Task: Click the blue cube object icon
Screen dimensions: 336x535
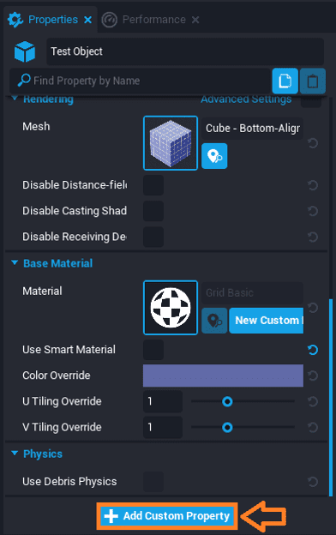Action: pos(25,51)
